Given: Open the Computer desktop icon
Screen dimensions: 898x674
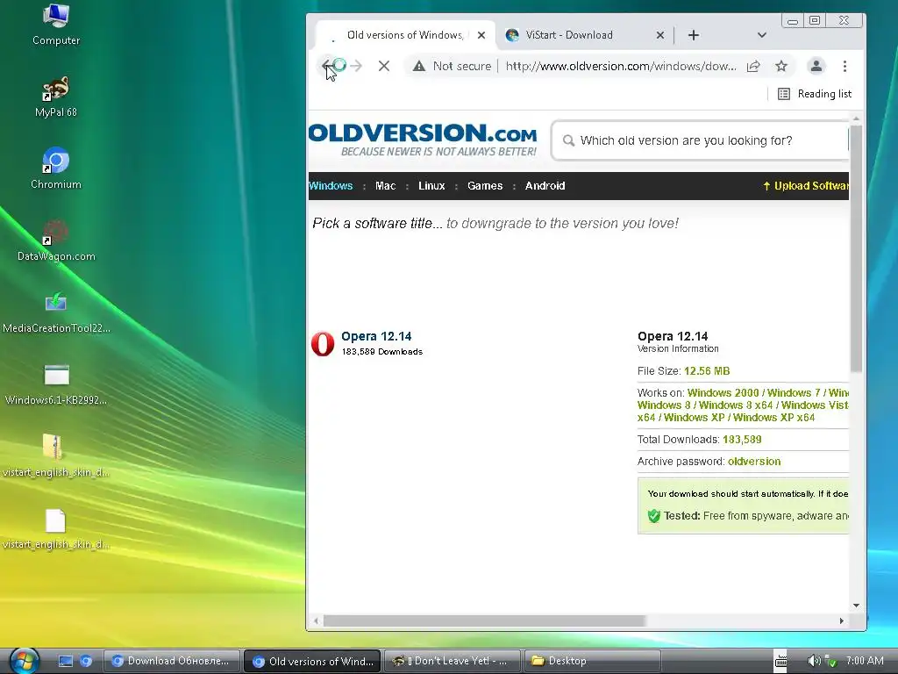Looking at the screenshot, I should coord(55,25).
